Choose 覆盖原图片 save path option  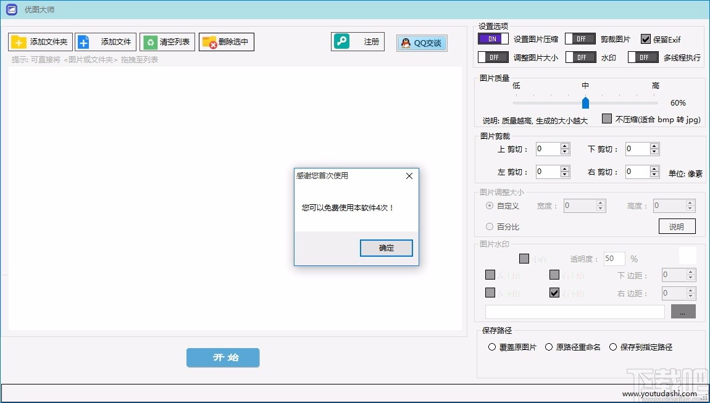[491, 347]
